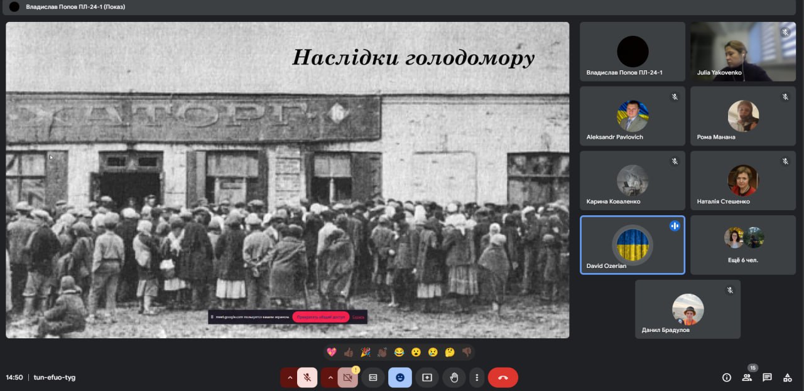This screenshot has width=804, height=391.
Task: Expand video settings arrow beside the camera
Action: click(x=329, y=377)
